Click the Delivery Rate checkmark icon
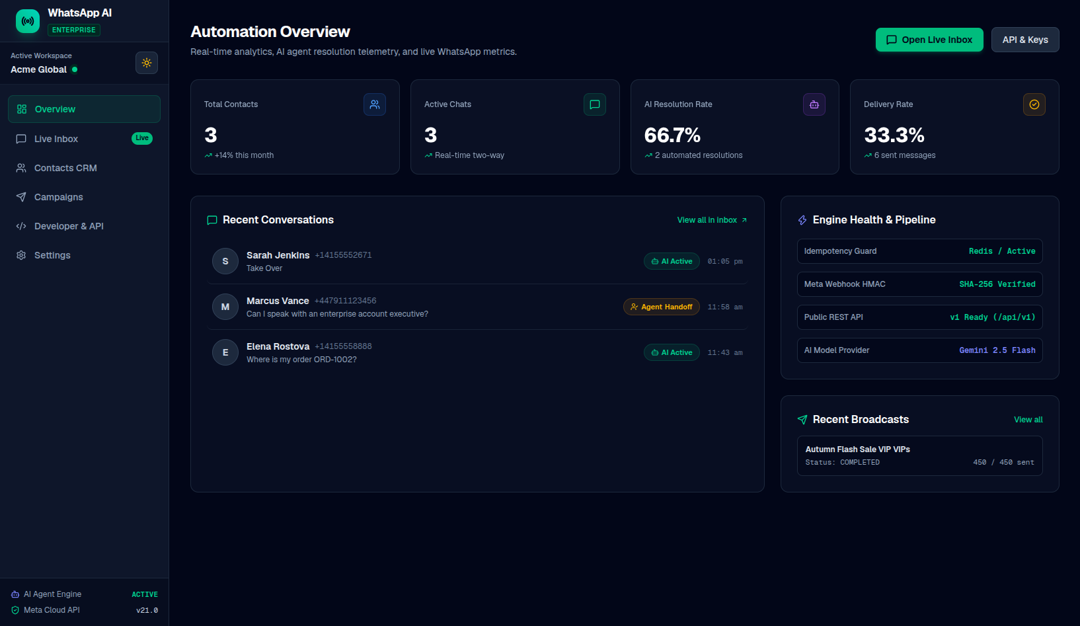The image size is (1080, 626). 1034,104
